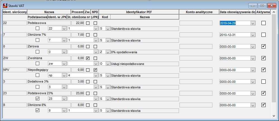Expand St. obniżona dropdown showing 4
The height and width of the screenshot is (121, 279).
[96, 75]
